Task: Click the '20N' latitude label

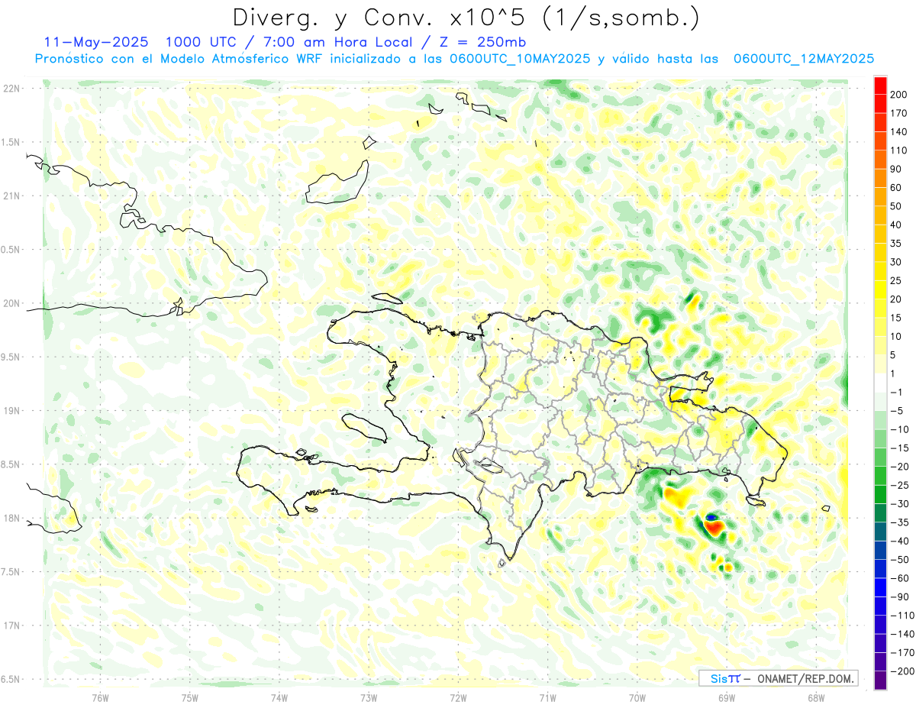Action: point(11,303)
